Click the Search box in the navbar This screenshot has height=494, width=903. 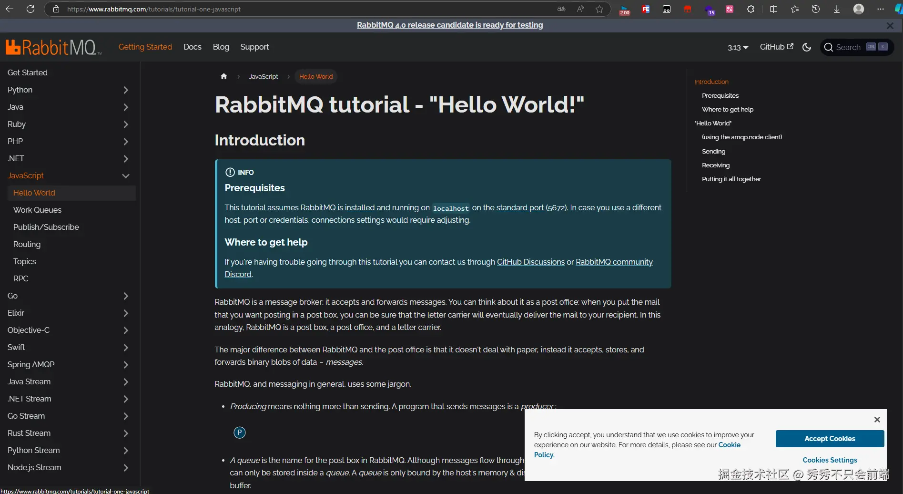point(856,47)
